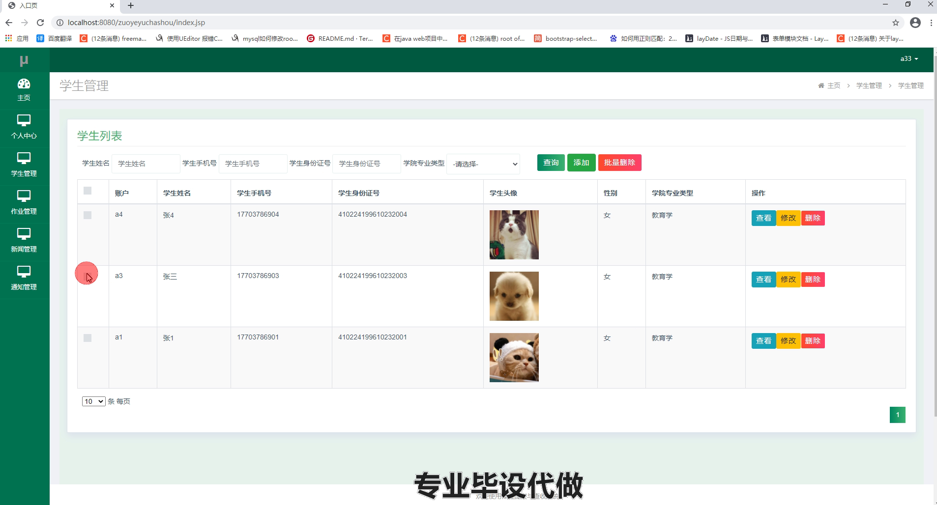Viewport: 937px width, 505px height.
Task: Open 个人中心 in the sidebar
Action: tap(24, 127)
